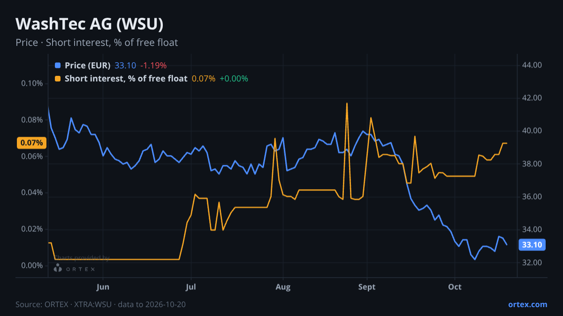563x316 pixels.
Task: Click the Aug x-axis label
Action: (x=283, y=287)
